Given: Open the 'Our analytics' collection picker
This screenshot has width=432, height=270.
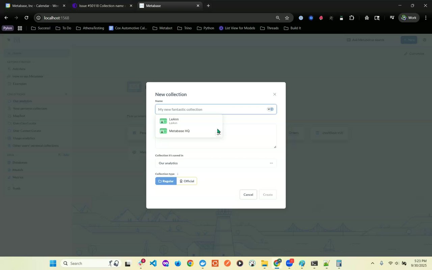Looking at the screenshot, I should click(216, 163).
